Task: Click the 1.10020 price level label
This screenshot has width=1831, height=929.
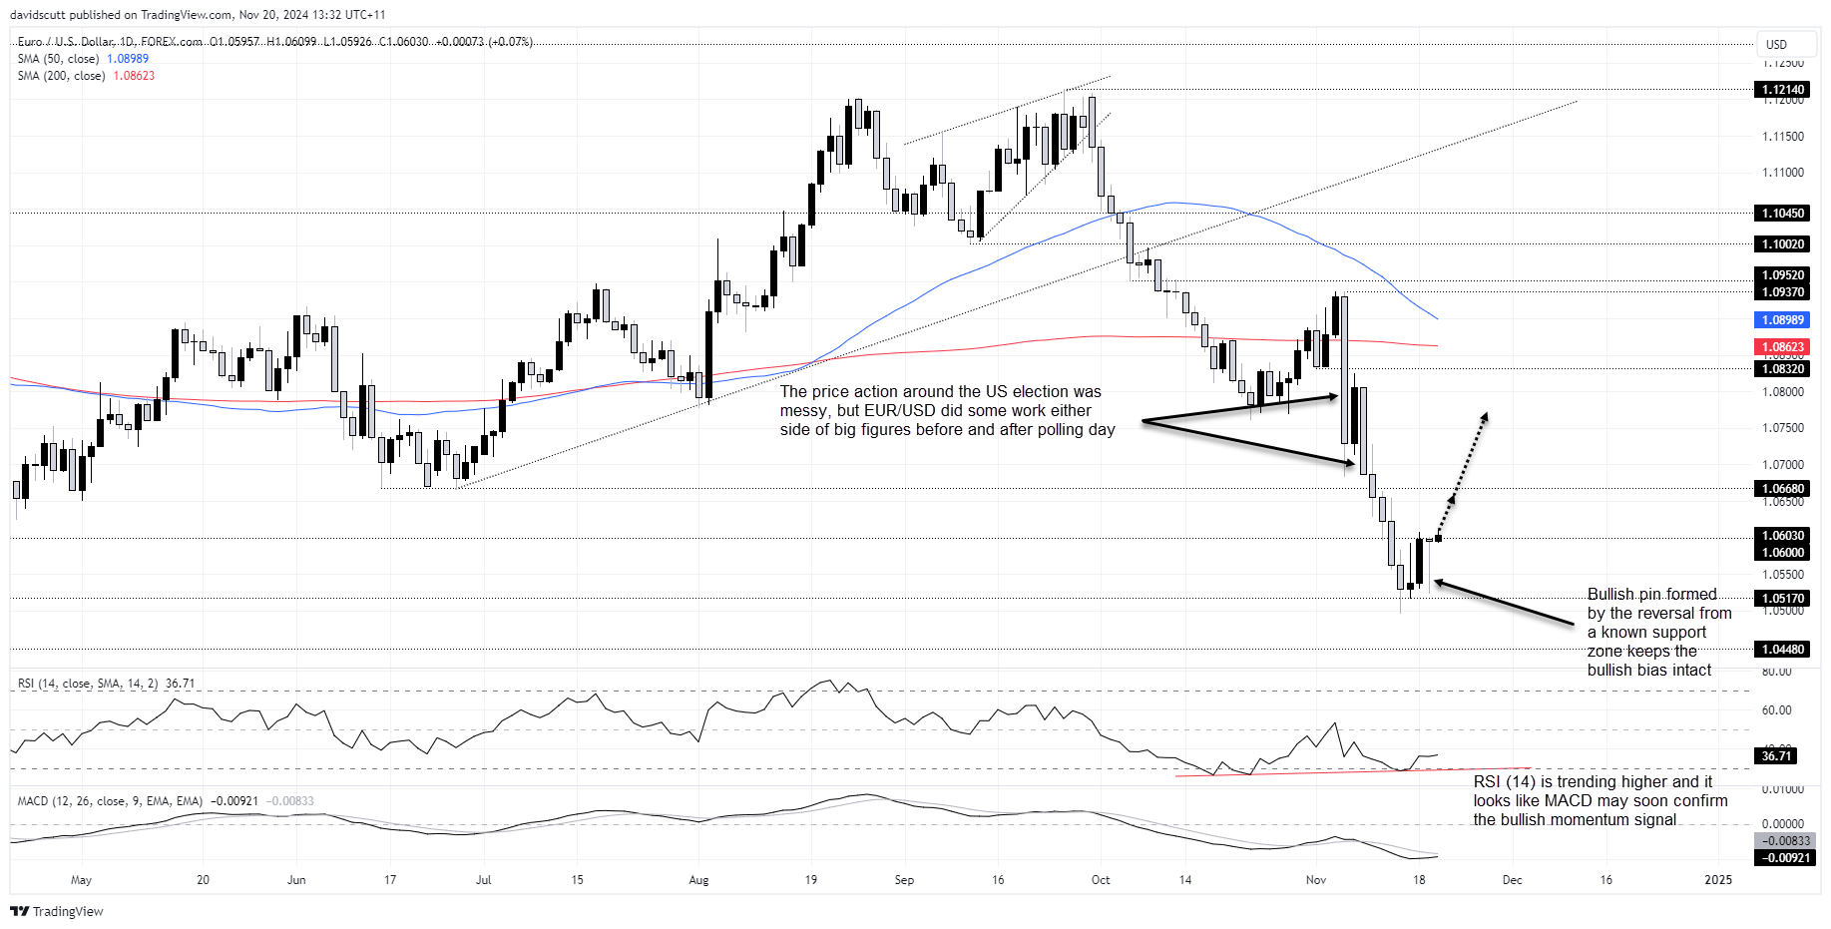Action: [1783, 244]
